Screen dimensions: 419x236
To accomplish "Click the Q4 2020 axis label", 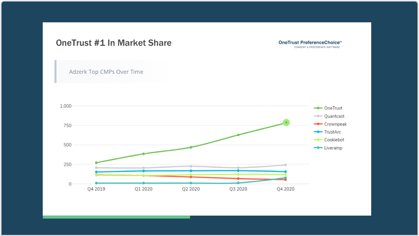I will tap(285, 189).
